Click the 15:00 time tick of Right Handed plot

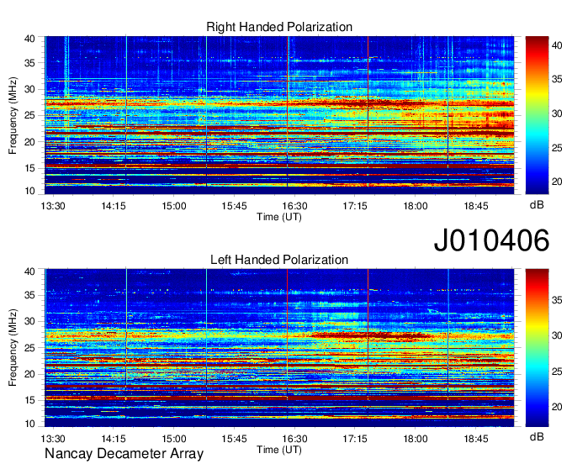click(x=174, y=206)
